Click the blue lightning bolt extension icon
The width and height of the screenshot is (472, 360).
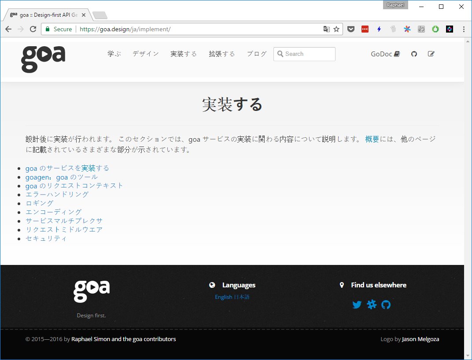379,29
